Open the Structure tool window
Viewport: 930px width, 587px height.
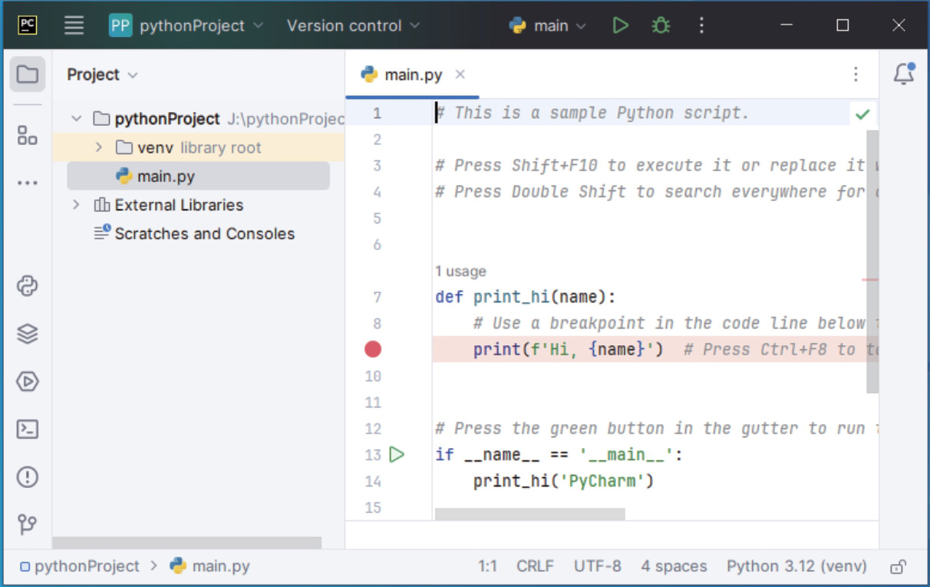[28, 136]
